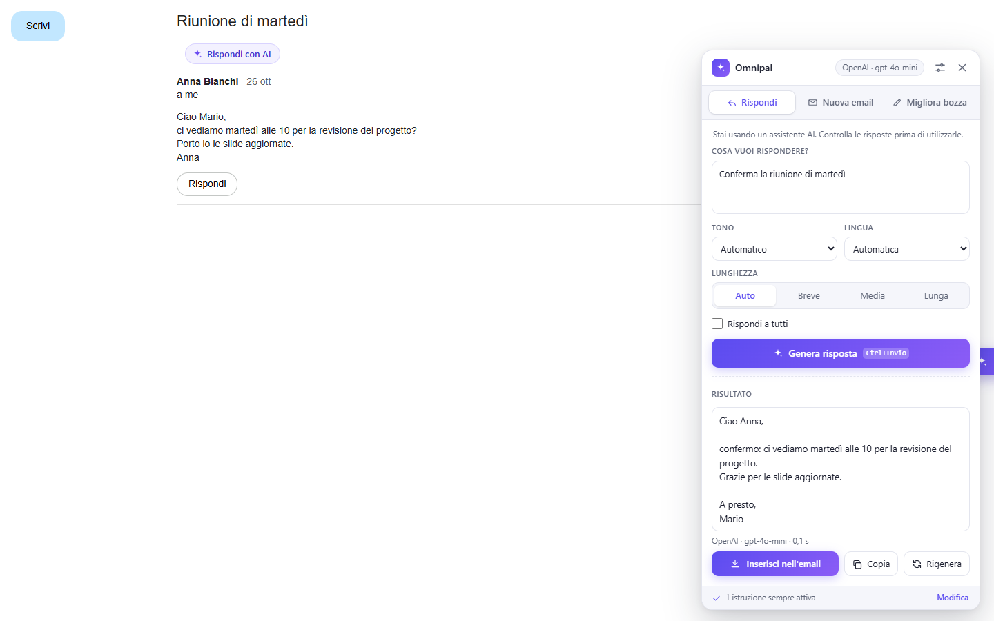Viewport: 994px width, 621px height.
Task: Switch to the Migliora bozza tab
Action: (929, 103)
